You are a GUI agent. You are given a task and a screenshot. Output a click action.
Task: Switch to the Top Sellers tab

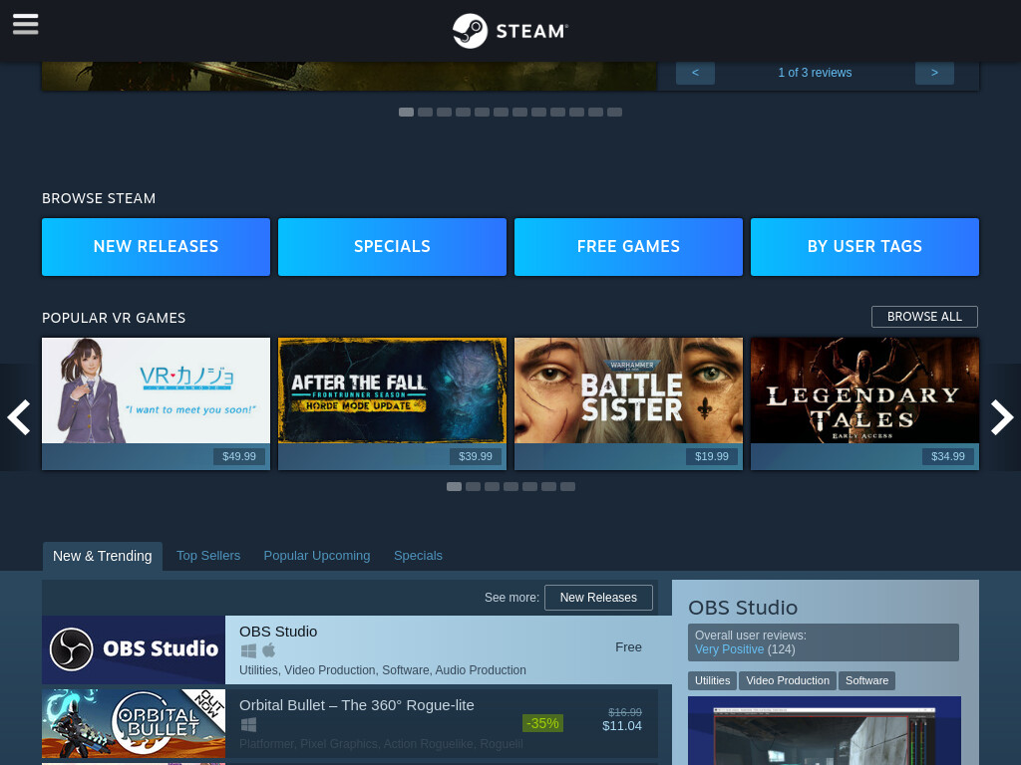pyautogui.click(x=208, y=556)
